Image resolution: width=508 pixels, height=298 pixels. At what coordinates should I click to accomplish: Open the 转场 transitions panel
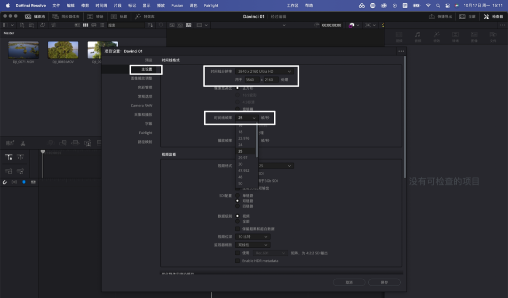[x=95, y=16]
